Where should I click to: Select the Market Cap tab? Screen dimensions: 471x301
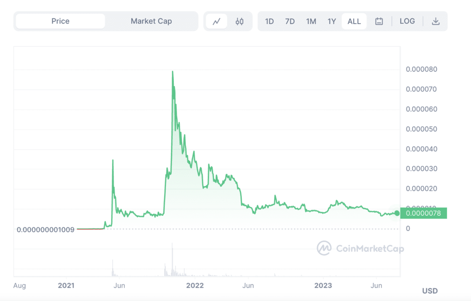[151, 21]
